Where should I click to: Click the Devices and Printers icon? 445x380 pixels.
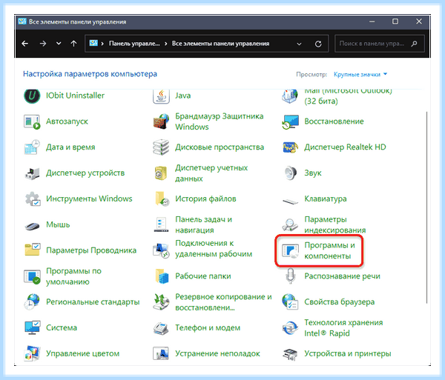(x=290, y=353)
